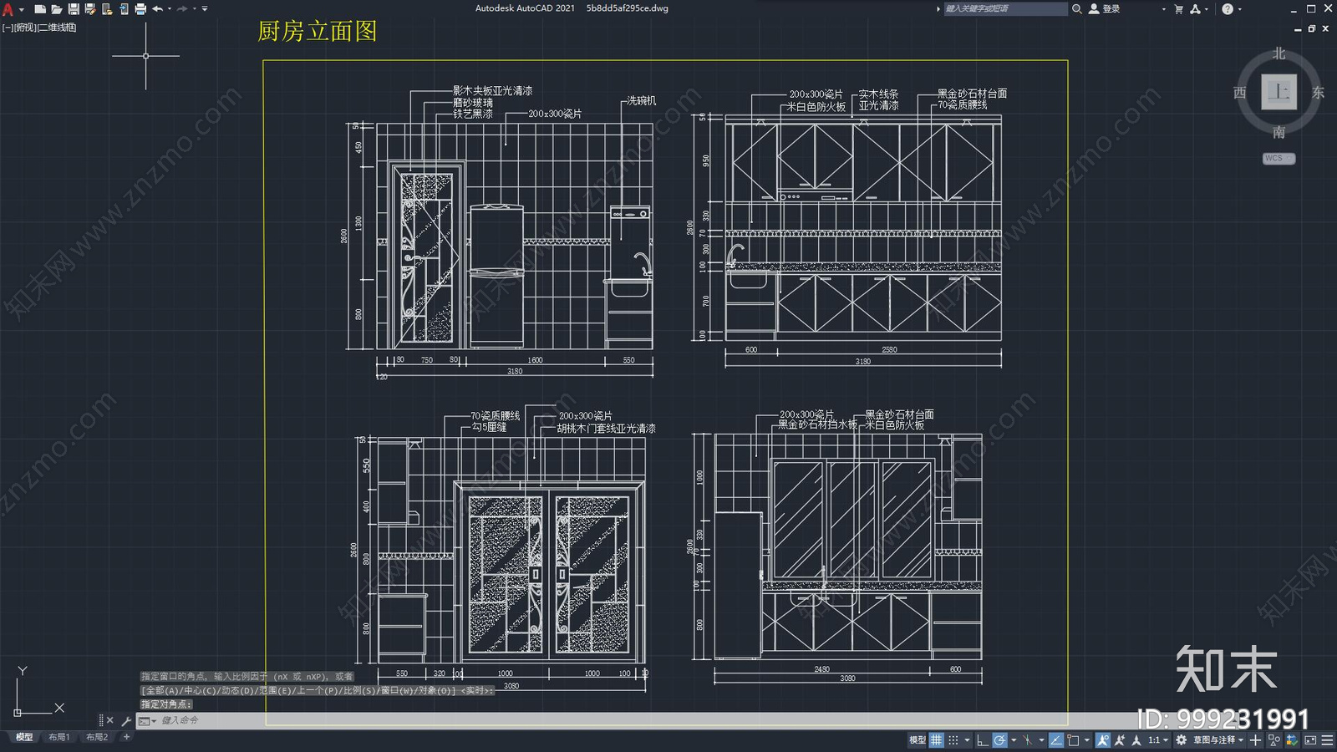1337x752 pixels.
Task: Click 南 on the ViewCube compass
Action: click(x=1279, y=132)
